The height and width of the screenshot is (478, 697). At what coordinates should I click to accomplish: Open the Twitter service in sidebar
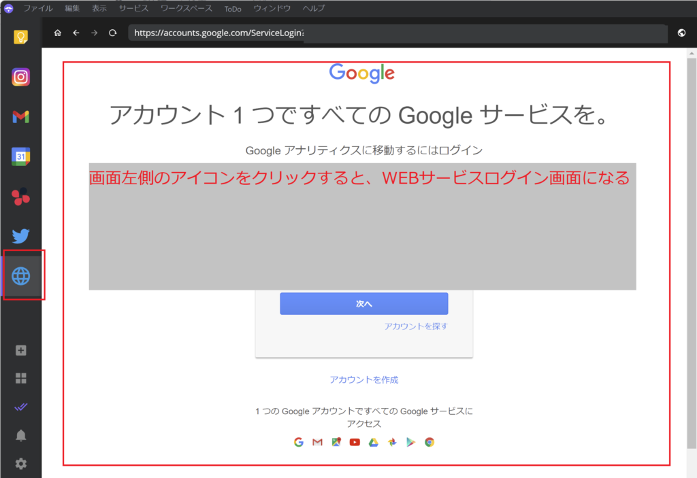[21, 236]
